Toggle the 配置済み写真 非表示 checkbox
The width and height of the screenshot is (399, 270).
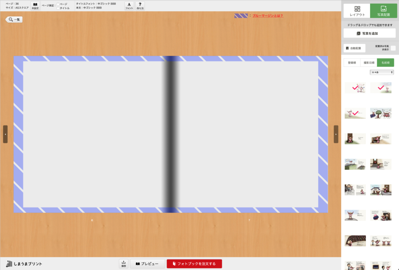(x=393, y=48)
